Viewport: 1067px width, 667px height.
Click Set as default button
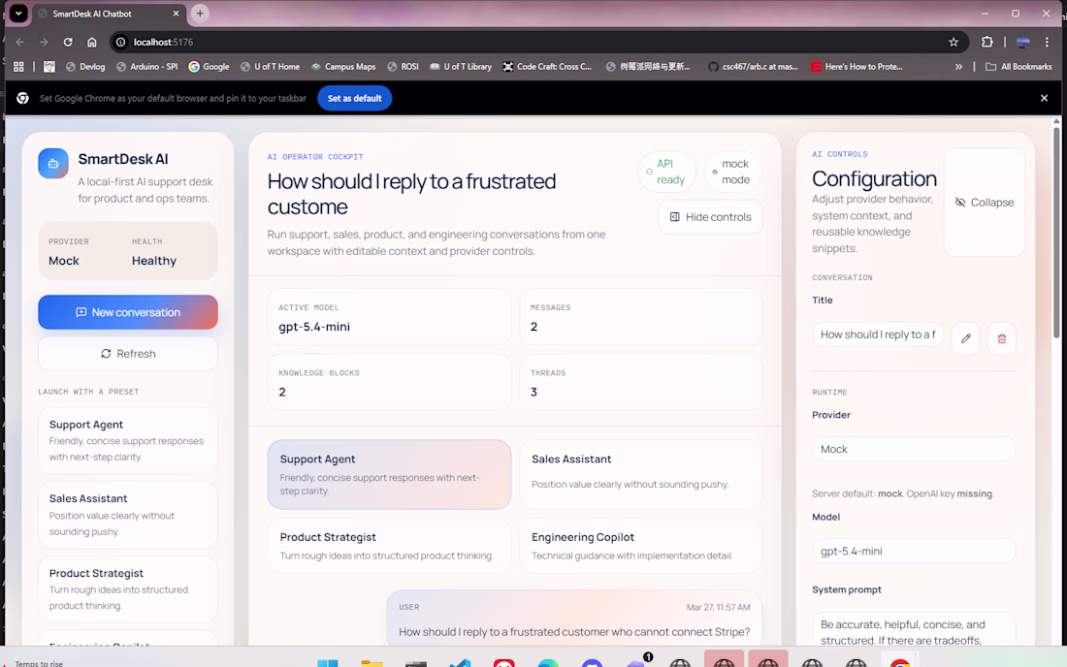click(x=354, y=98)
